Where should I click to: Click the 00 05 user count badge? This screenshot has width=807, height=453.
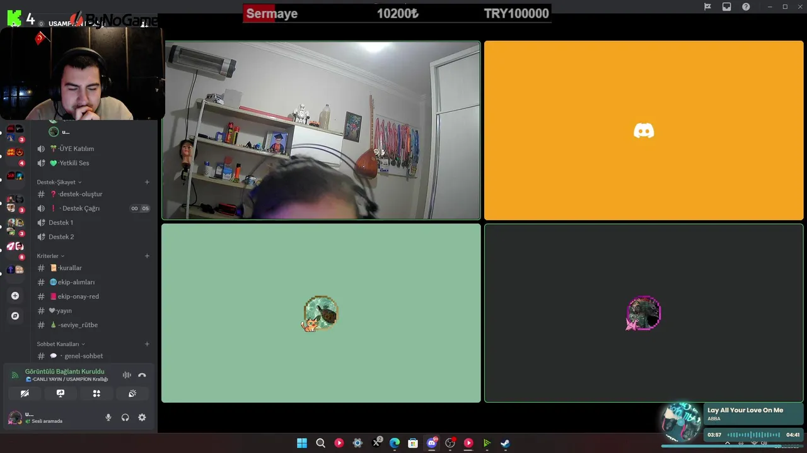point(140,208)
